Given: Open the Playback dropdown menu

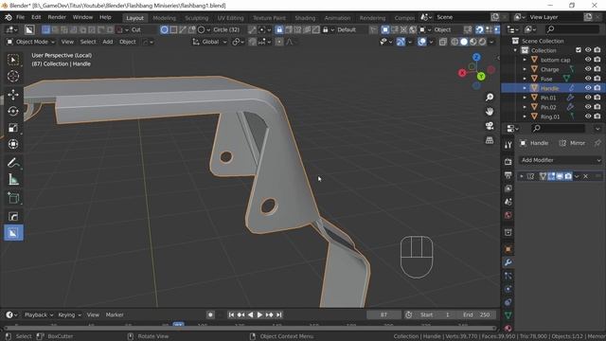Looking at the screenshot, I should point(39,314).
